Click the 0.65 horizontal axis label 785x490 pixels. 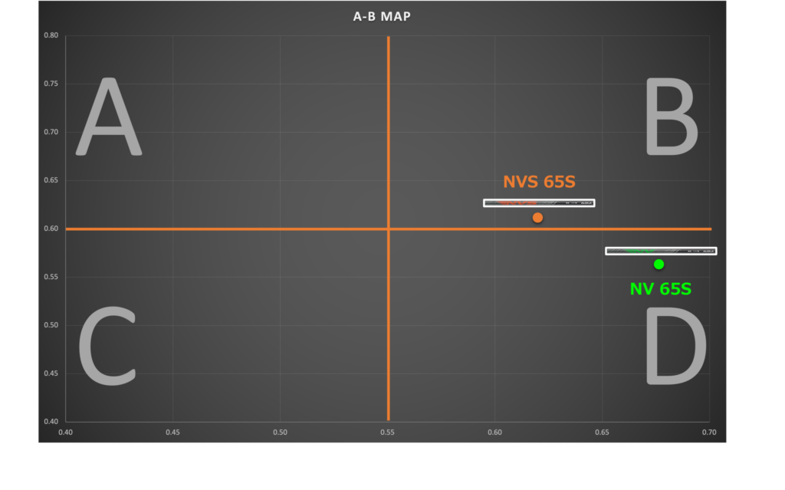point(602,432)
